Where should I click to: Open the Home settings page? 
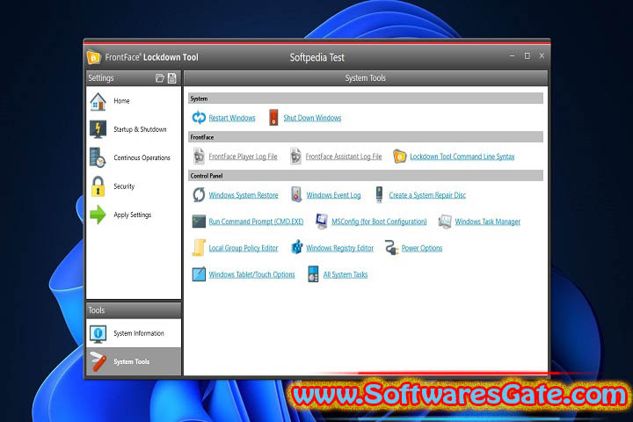pos(134,101)
